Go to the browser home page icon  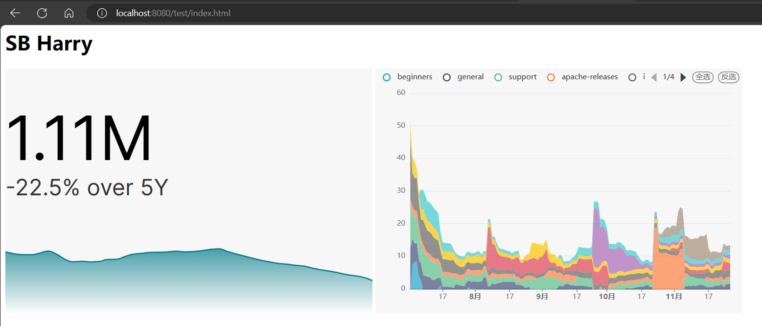[69, 13]
